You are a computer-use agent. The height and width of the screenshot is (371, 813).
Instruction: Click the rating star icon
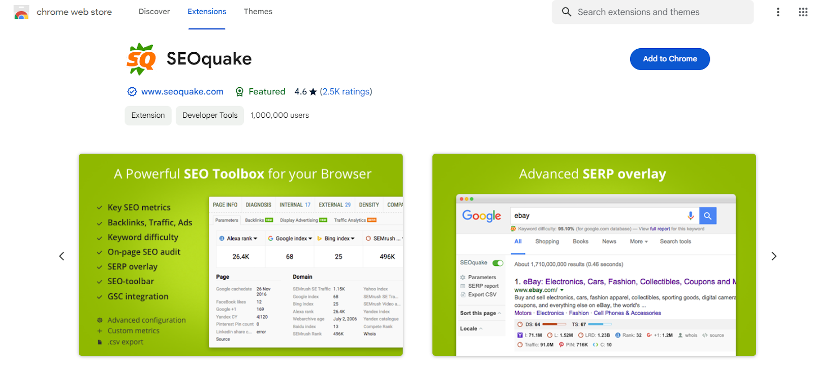313,92
